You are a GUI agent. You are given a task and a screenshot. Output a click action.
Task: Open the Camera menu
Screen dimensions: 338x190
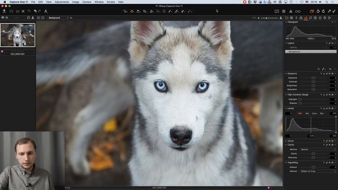point(87,2)
